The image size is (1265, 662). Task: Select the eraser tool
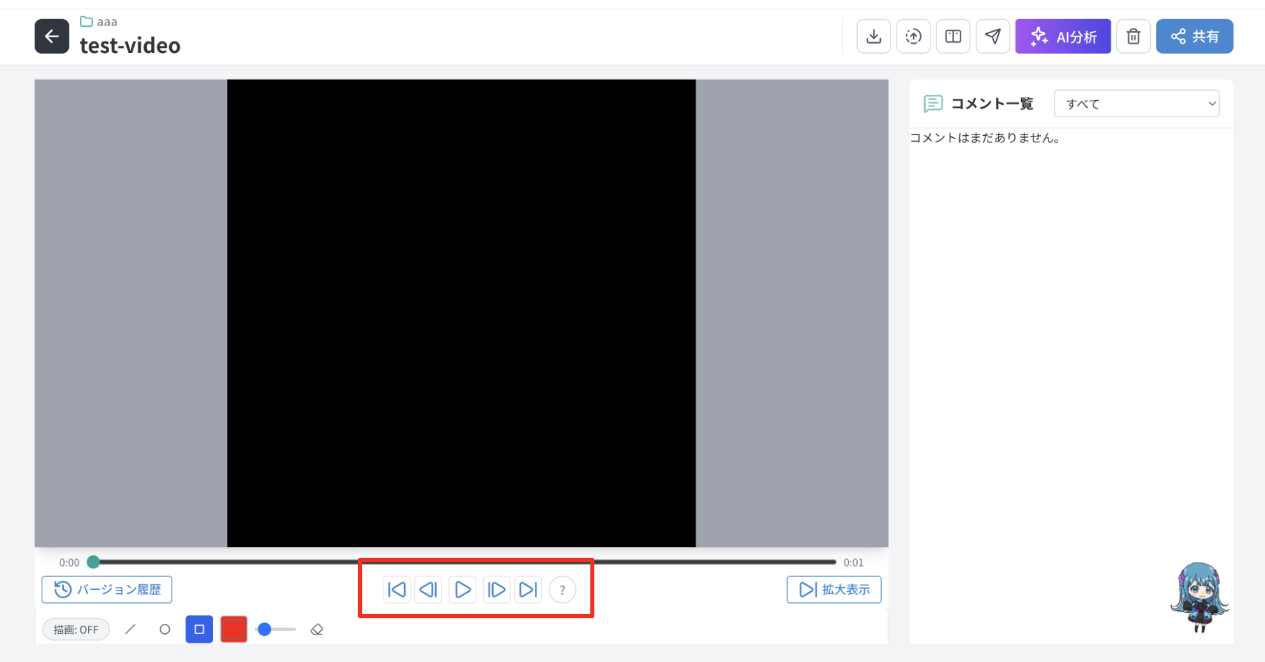tap(317, 629)
